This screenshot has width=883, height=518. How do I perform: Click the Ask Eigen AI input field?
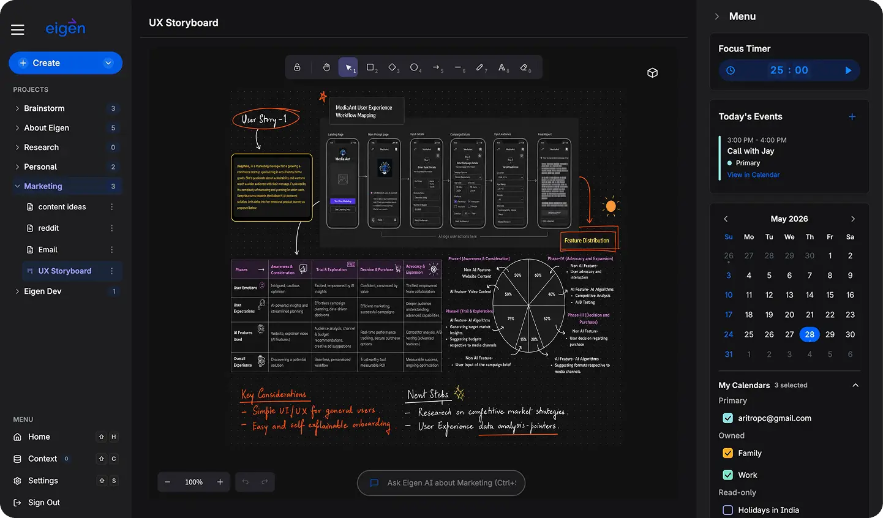441,482
